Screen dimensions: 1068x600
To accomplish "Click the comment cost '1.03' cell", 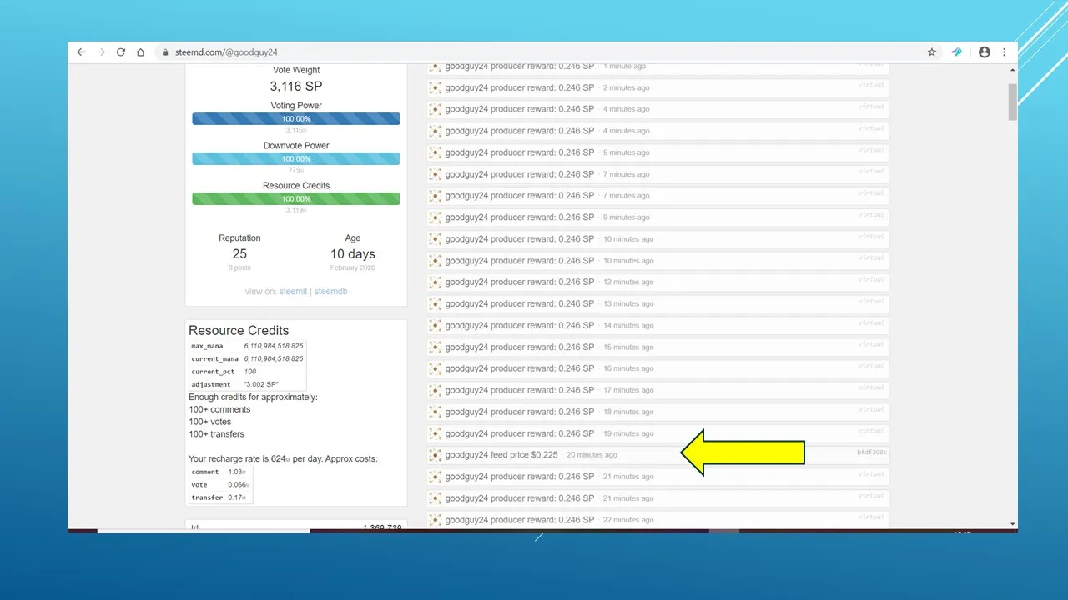I will [x=237, y=472].
